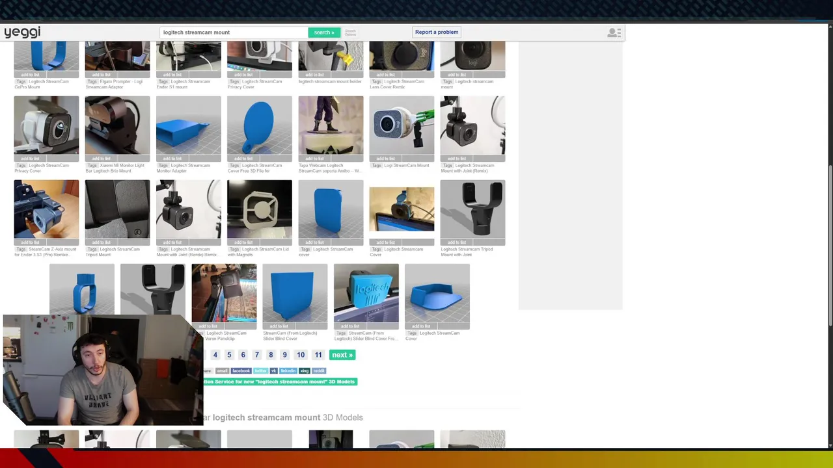Go to results page 9
The width and height of the screenshot is (833, 468).
284,355
